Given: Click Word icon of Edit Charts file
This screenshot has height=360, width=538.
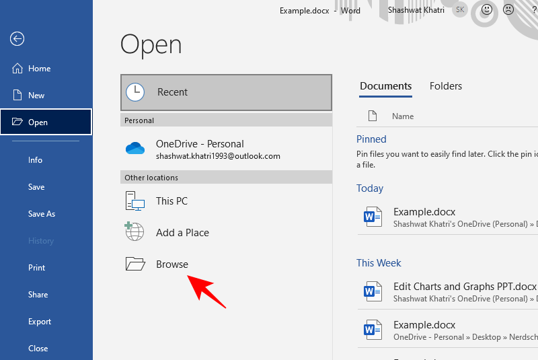Looking at the screenshot, I should tap(373, 291).
